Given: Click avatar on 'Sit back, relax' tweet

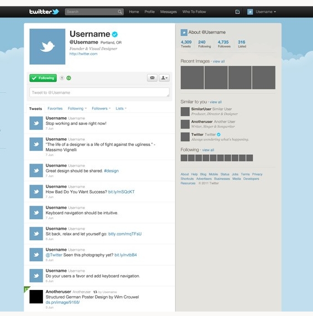Looking at the screenshot, I should tap(36, 234).
